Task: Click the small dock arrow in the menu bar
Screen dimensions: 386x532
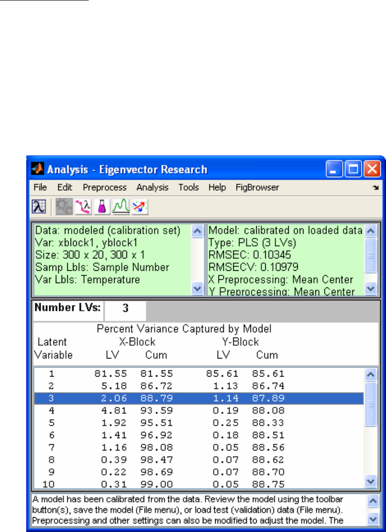Action: (x=376, y=188)
